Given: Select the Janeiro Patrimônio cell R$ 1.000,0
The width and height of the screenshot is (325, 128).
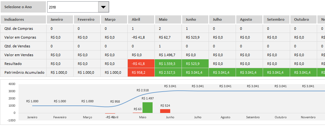Looking at the screenshot, I should (60, 72).
